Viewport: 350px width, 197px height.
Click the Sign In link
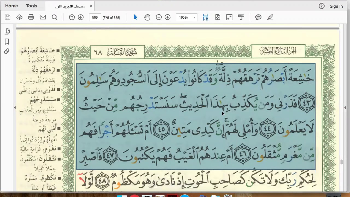tap(336, 6)
